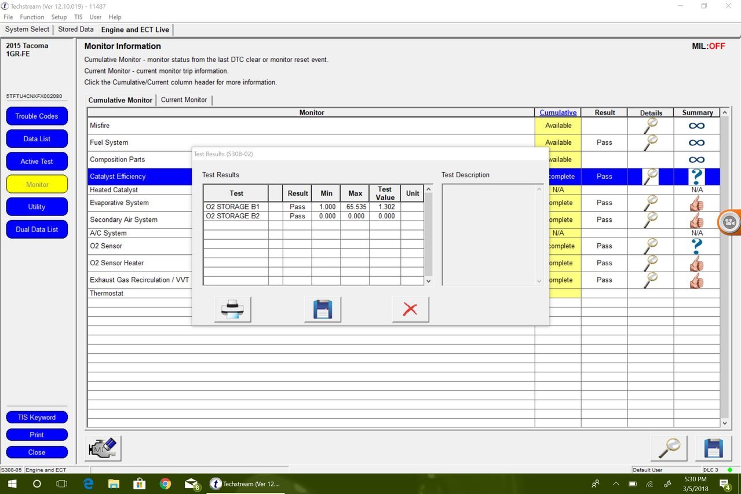Save test results with floppy icon
Viewport: 741px width, 494px height.
pyautogui.click(x=322, y=309)
